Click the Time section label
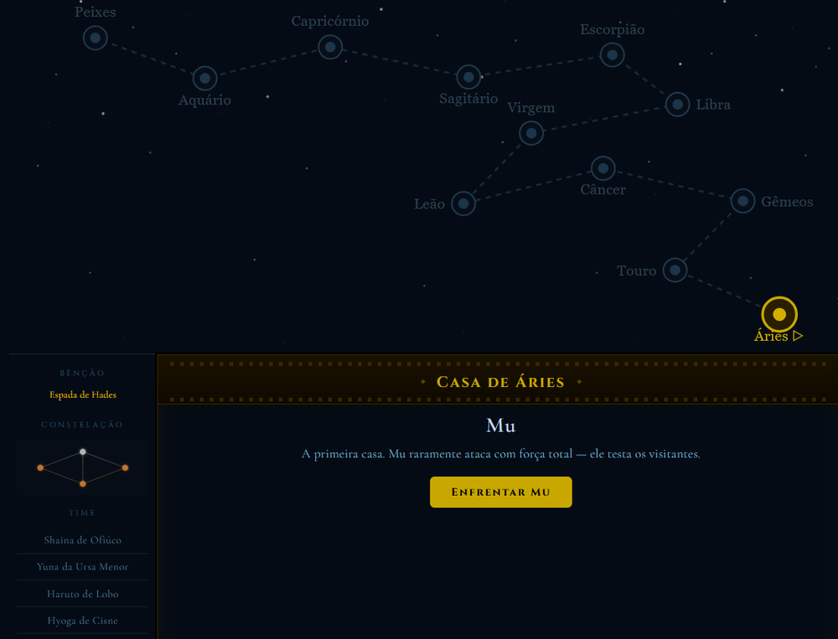Viewport: 838px width, 639px height. [82, 513]
